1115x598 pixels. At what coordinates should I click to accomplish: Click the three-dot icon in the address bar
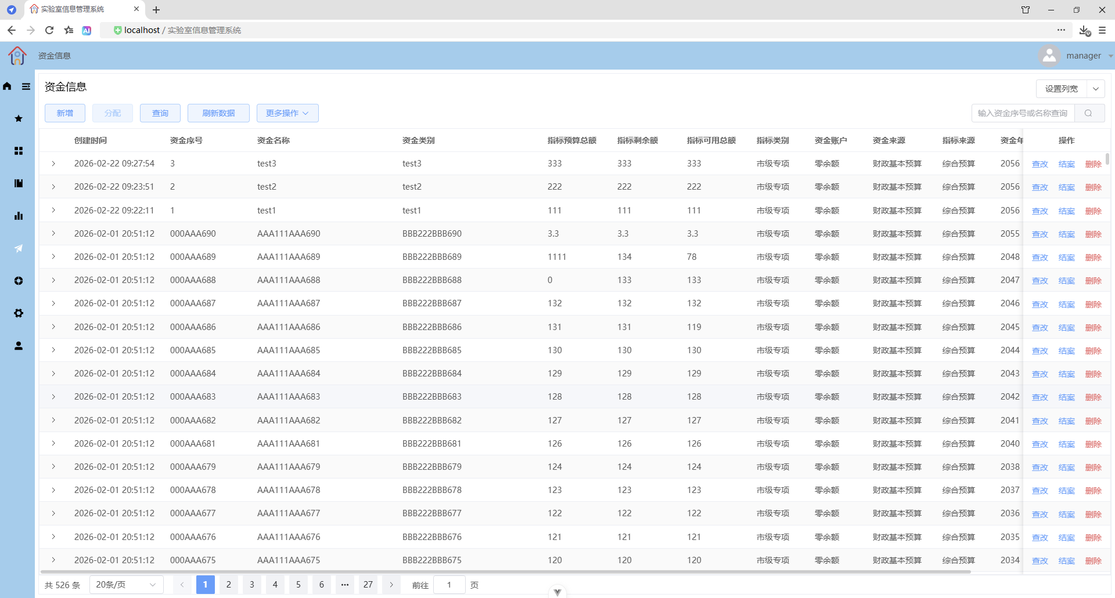tap(1061, 30)
